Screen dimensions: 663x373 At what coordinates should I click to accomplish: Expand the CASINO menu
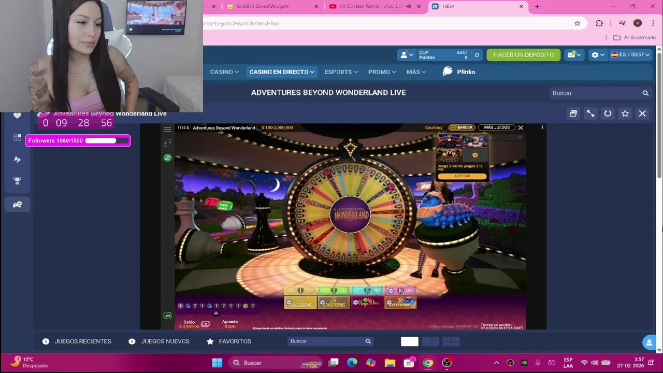point(224,72)
